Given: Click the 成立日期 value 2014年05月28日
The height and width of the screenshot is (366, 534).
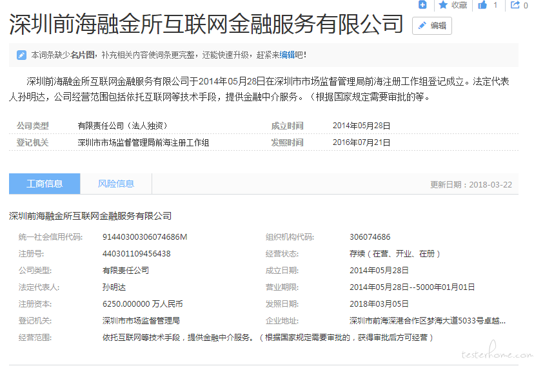Looking at the screenshot, I should click(x=379, y=271).
